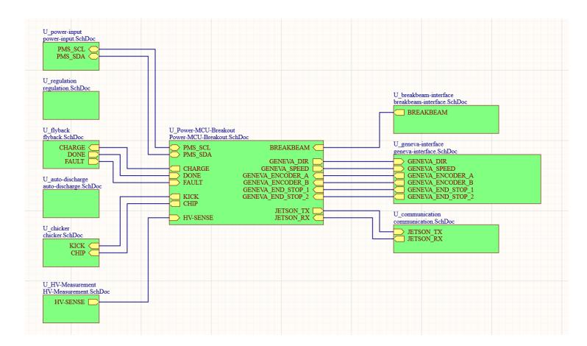Select the U_regulation sheet symbol block
Viewport: 587px width, 346px height.
pos(71,105)
